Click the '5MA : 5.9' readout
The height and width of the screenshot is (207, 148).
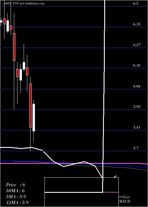point(16,197)
